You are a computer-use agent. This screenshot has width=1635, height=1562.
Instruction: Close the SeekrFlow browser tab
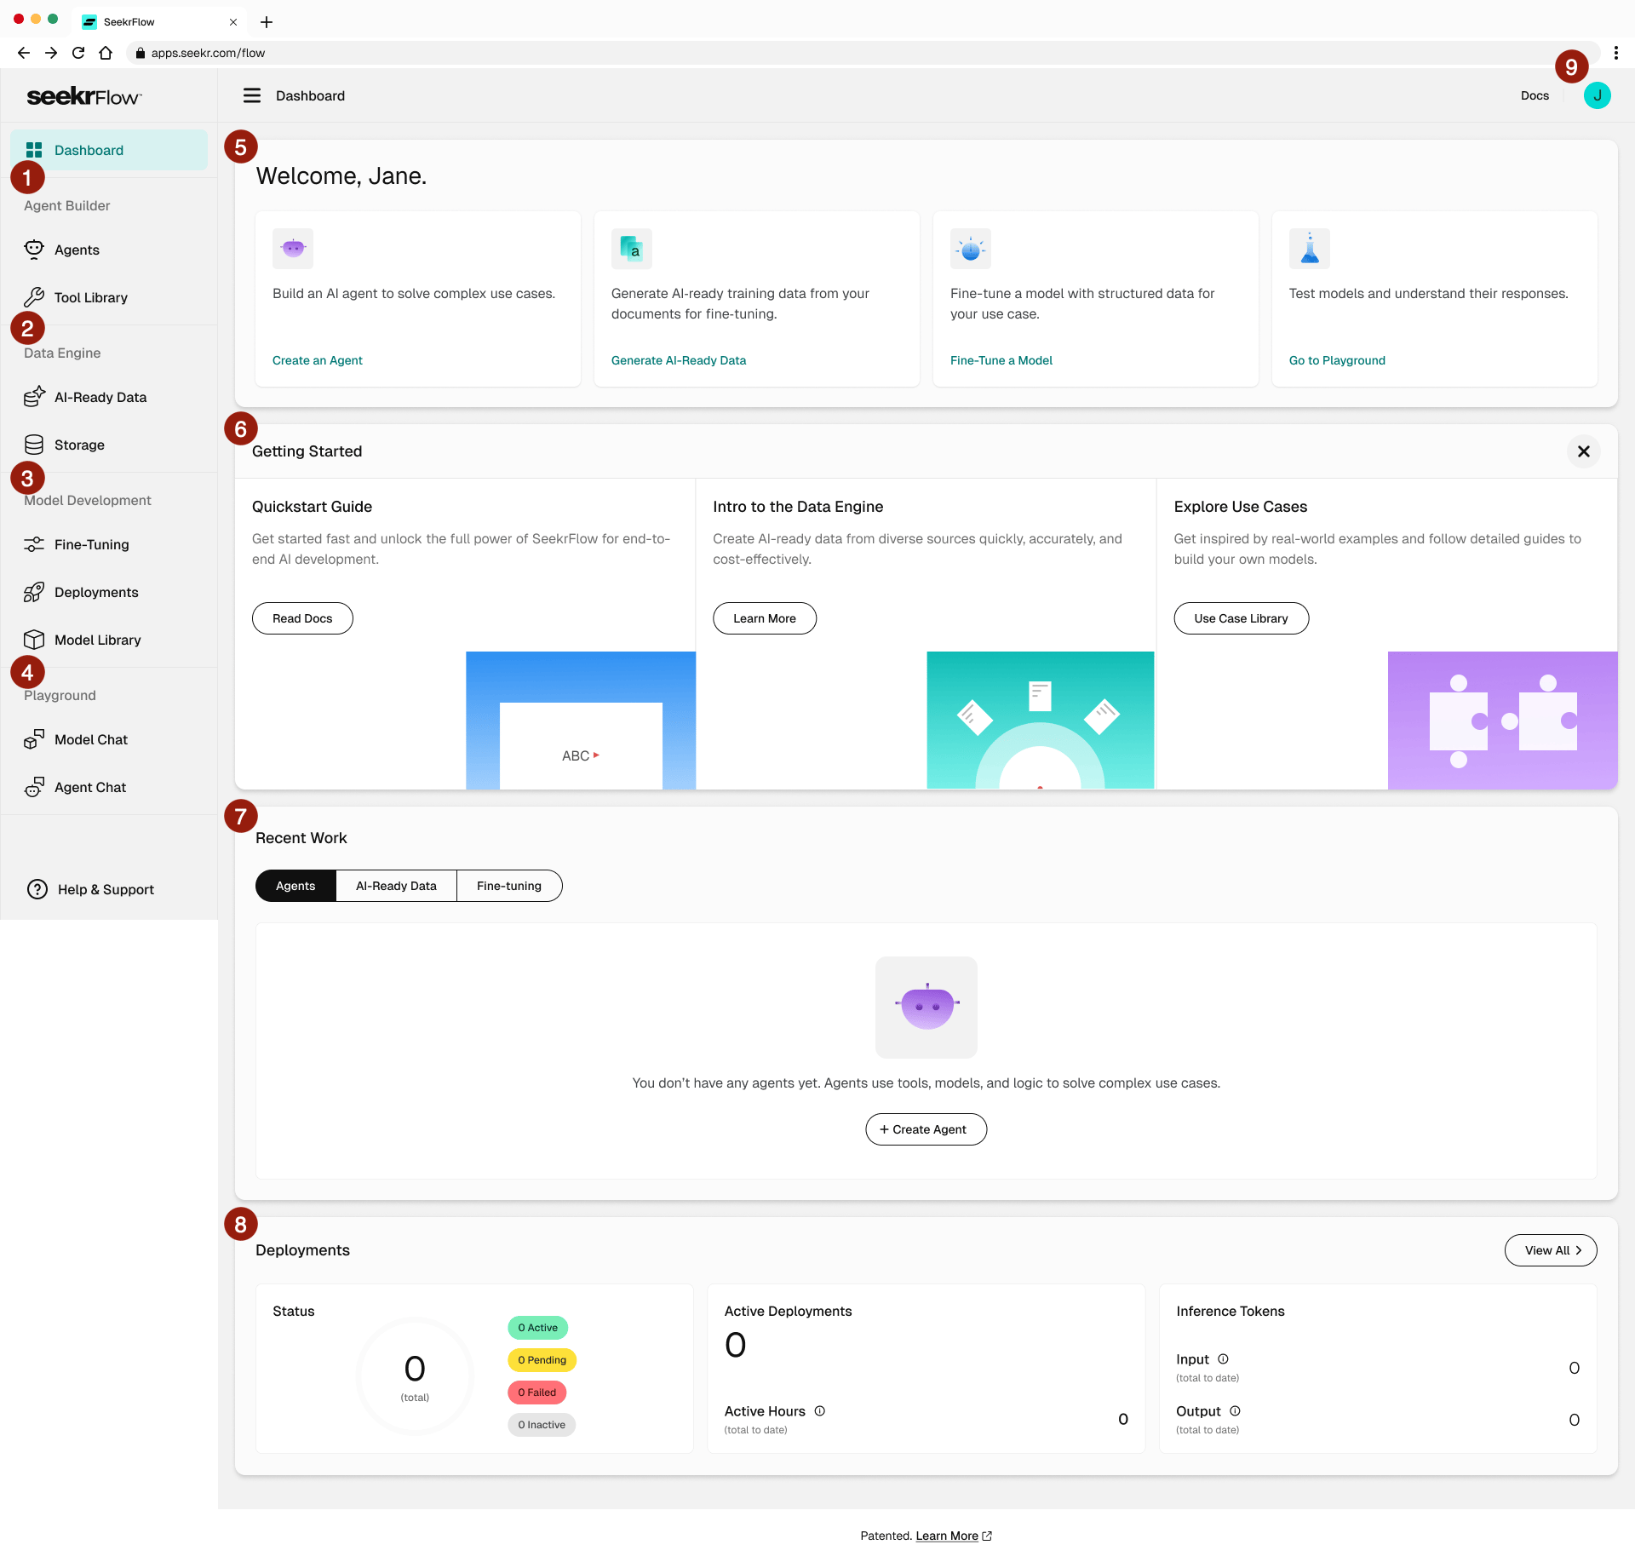point(233,22)
